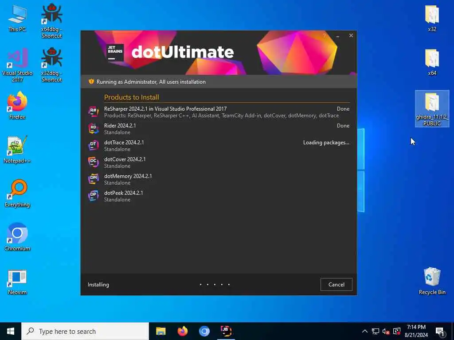
Task: Select the Notepad++ desktop icon
Action: point(17,150)
